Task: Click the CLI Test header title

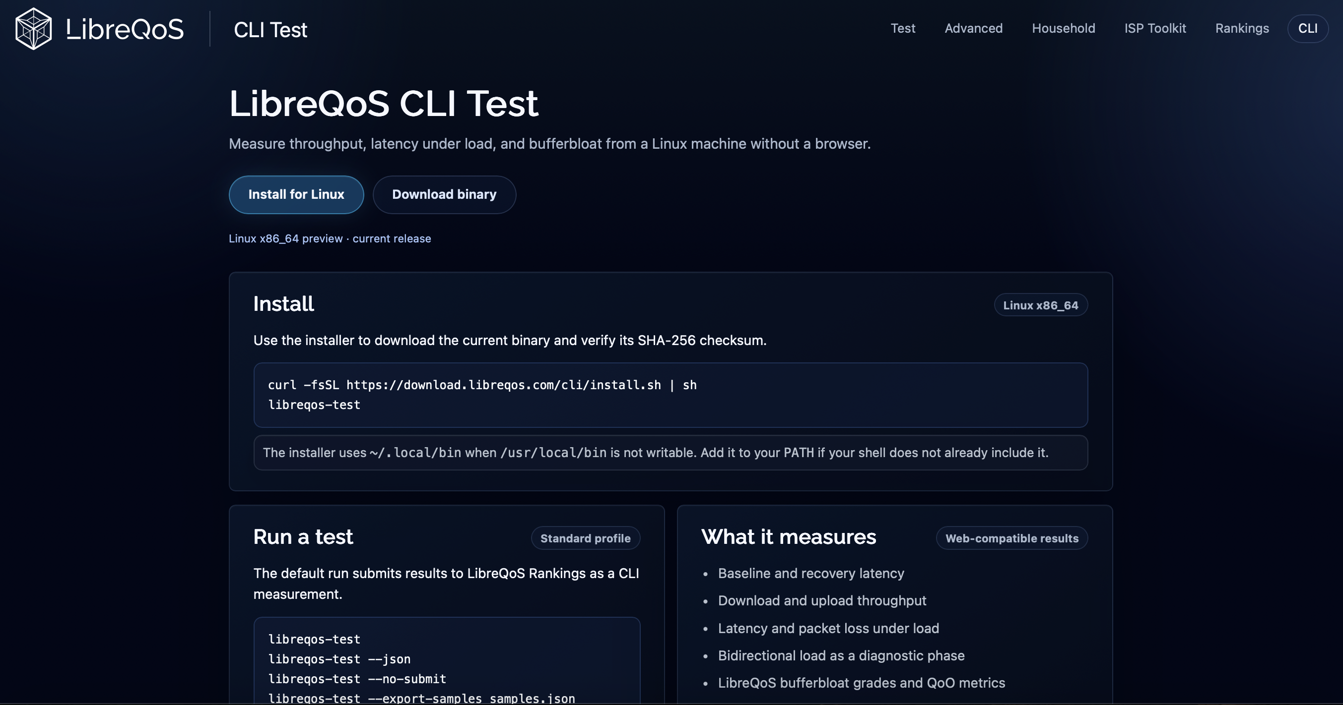Action: pyautogui.click(x=270, y=30)
